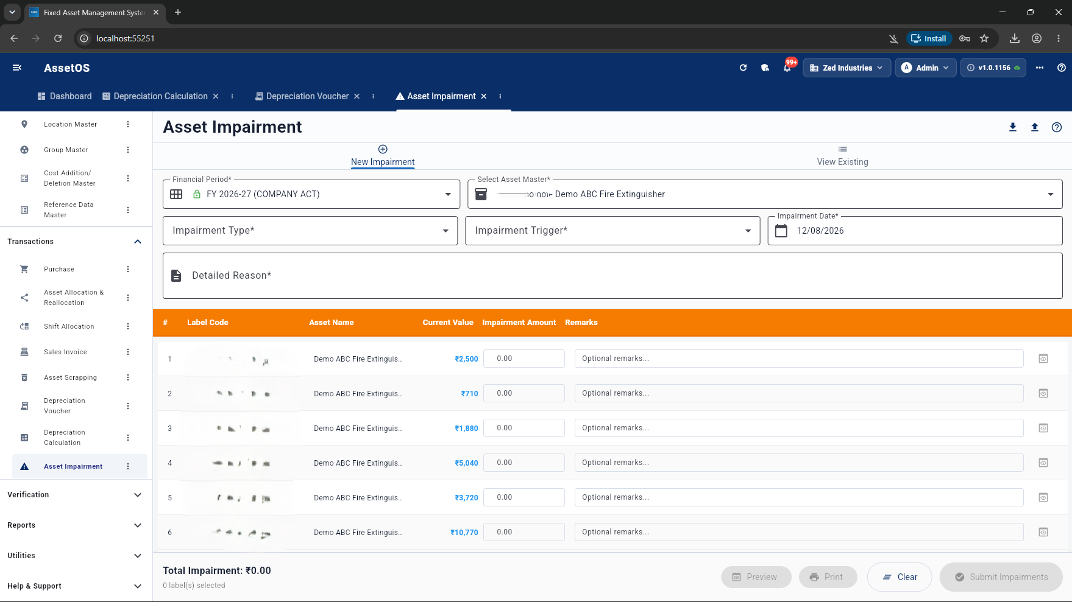Switch to the Dashboard tab
1072x602 pixels.
pos(65,96)
